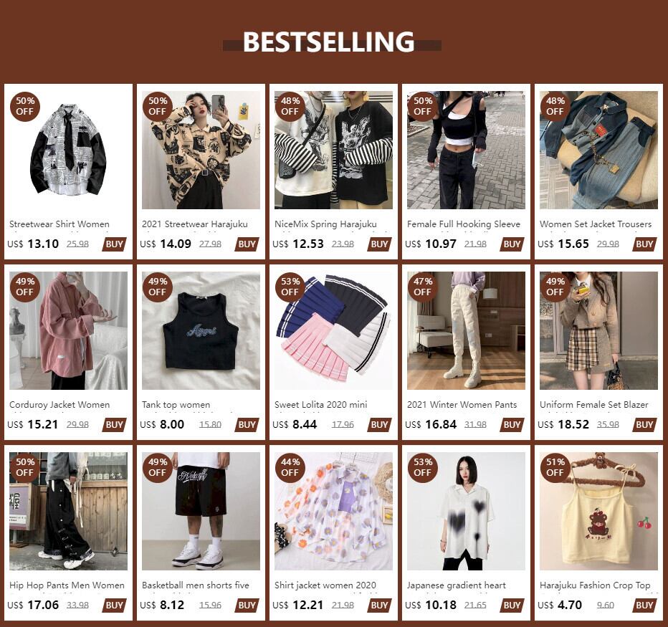This screenshot has height=627, width=668.
Task: Buy the Sweet Lolita 2020 mini skirt
Action: [x=379, y=425]
